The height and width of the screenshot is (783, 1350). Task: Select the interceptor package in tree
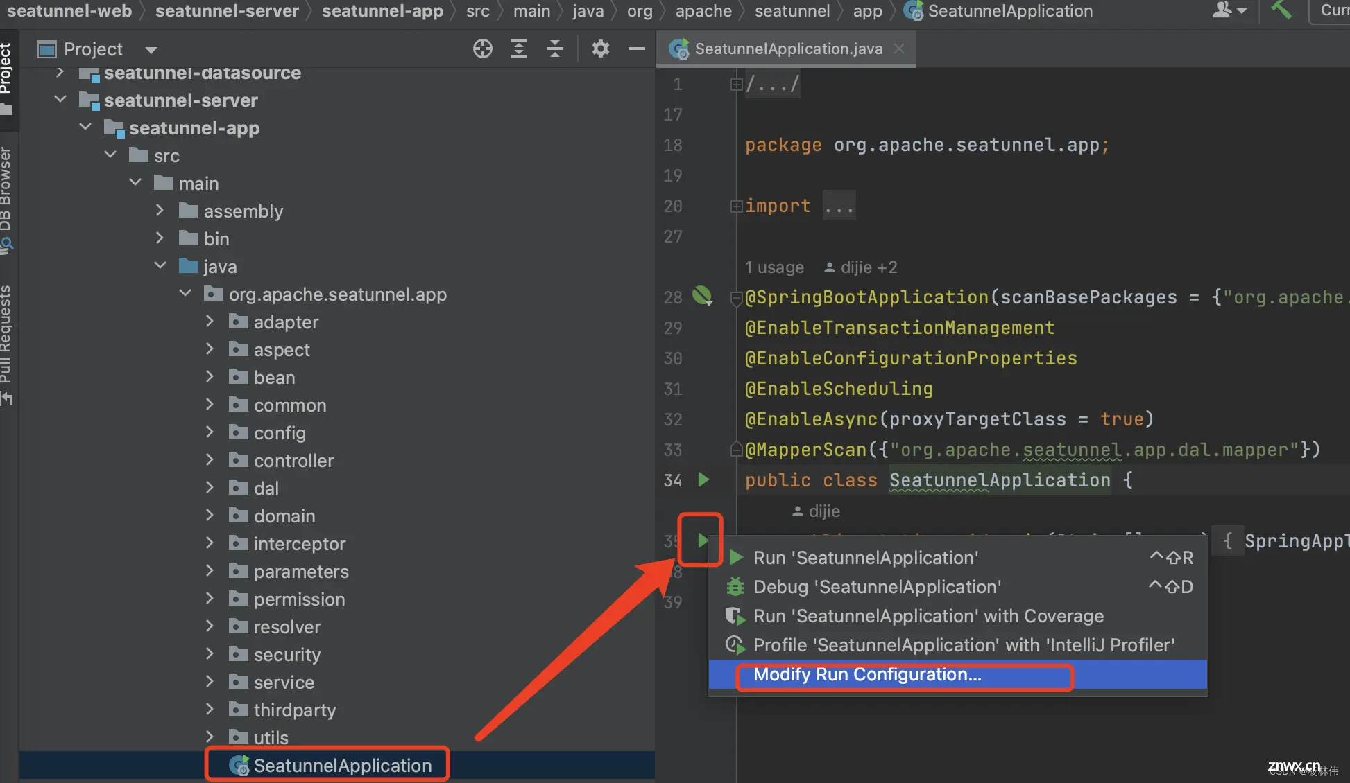click(300, 544)
